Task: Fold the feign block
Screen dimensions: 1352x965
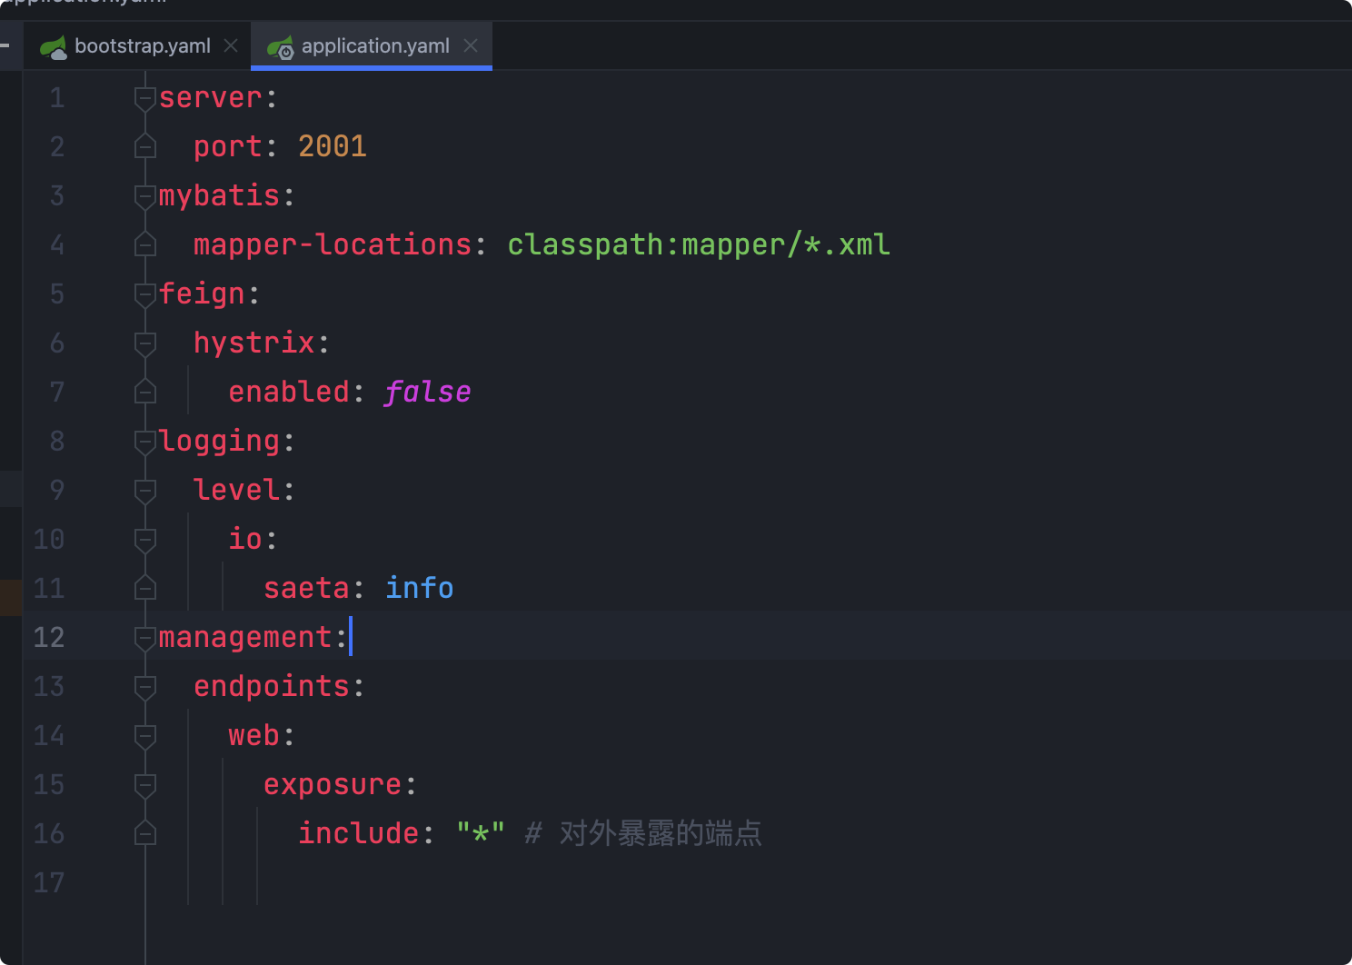Action: [x=145, y=294]
